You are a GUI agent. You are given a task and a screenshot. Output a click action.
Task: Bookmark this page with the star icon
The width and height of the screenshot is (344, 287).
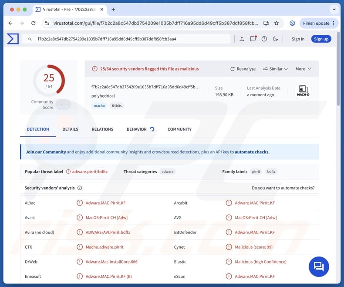coord(277,23)
